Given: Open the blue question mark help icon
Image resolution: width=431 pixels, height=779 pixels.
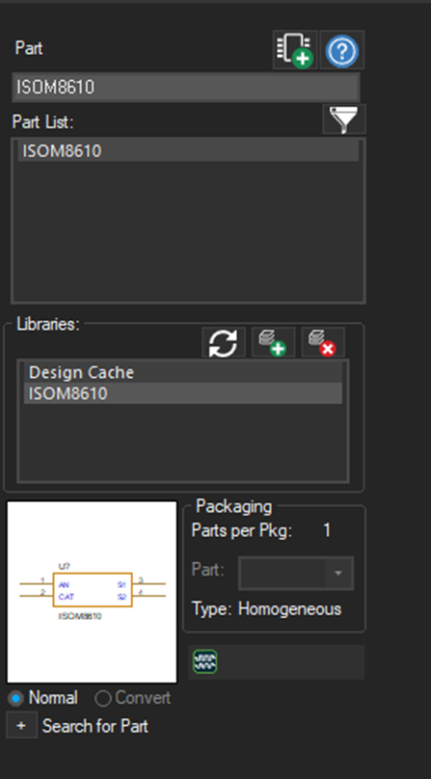Looking at the screenshot, I should (x=342, y=50).
